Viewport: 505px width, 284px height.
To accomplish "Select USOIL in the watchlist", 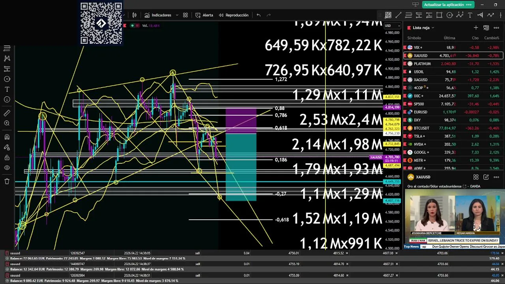I will [453, 72].
